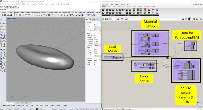Click the lock icon in Rhino toolbar
The width and height of the screenshot is (203, 110).
(67, 15)
